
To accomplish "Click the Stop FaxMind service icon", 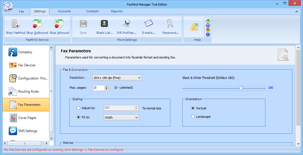I will (15, 24).
